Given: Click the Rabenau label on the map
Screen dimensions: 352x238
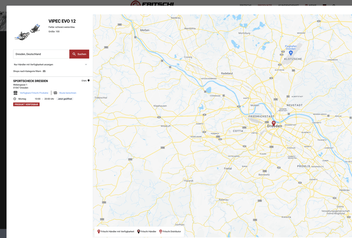Looking at the screenshot, I should 224,200.
